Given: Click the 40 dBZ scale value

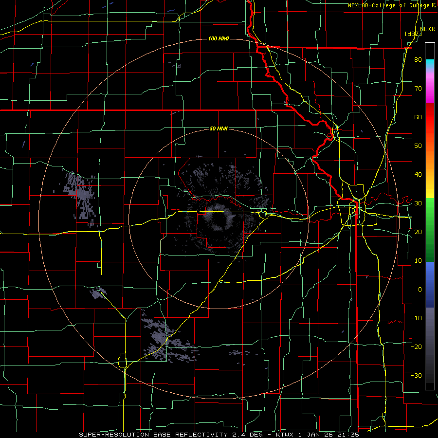Looking at the screenshot, I should coord(418,175).
